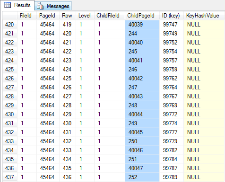Select row header 437
225x182 pixels.
click(10, 177)
